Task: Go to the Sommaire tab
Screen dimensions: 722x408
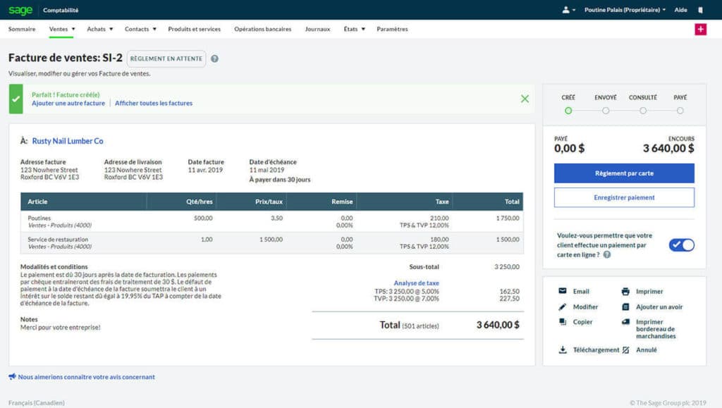Action: pyautogui.click(x=22, y=29)
